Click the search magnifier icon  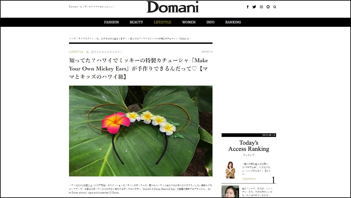[x=275, y=7]
